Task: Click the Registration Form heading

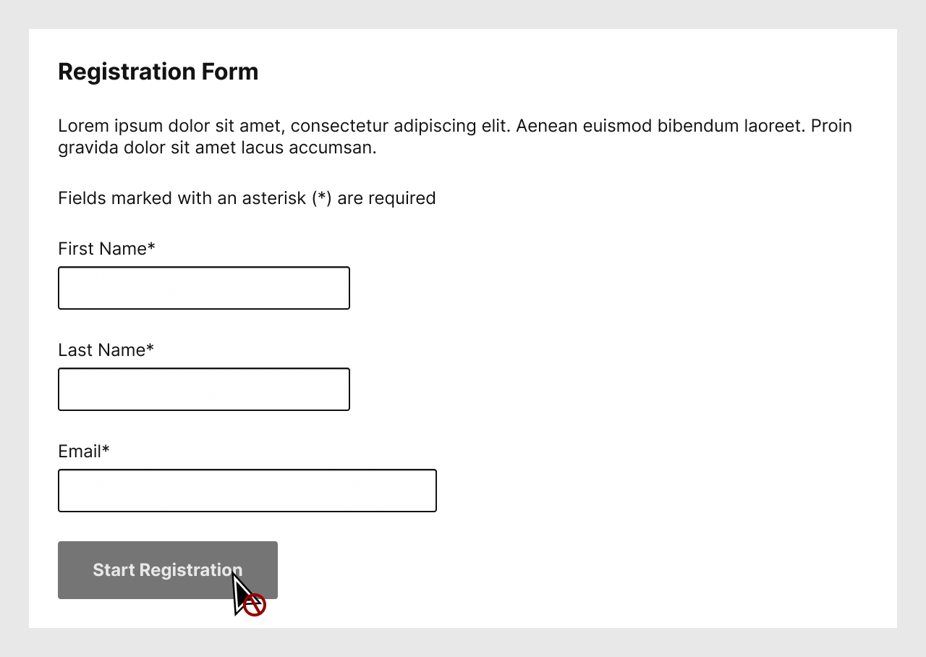Action: (158, 72)
